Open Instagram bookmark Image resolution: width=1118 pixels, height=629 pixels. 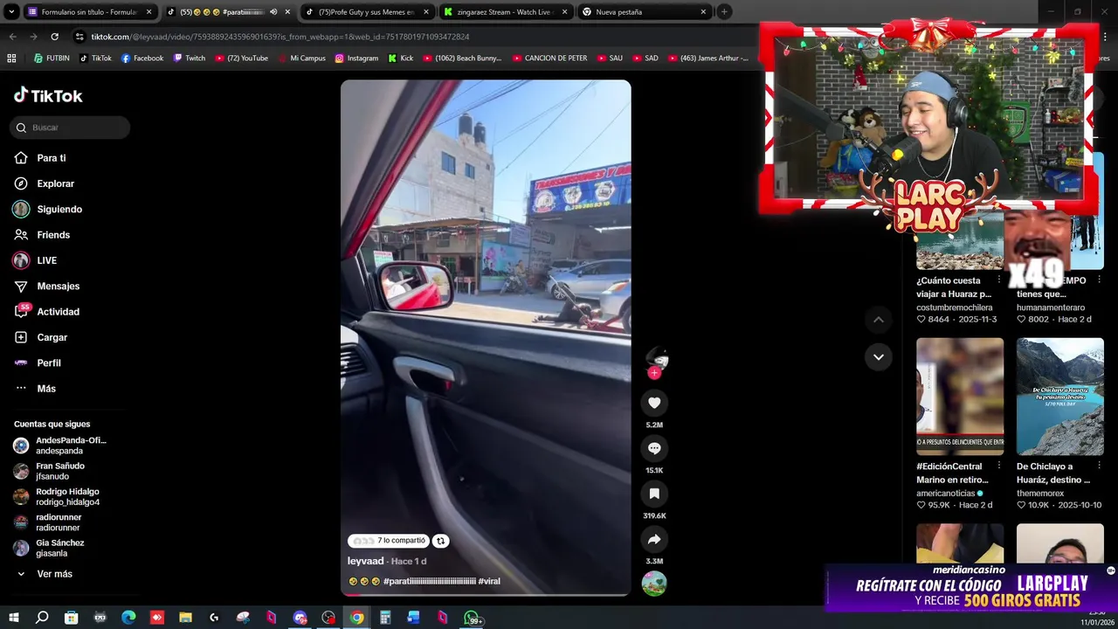coord(356,58)
